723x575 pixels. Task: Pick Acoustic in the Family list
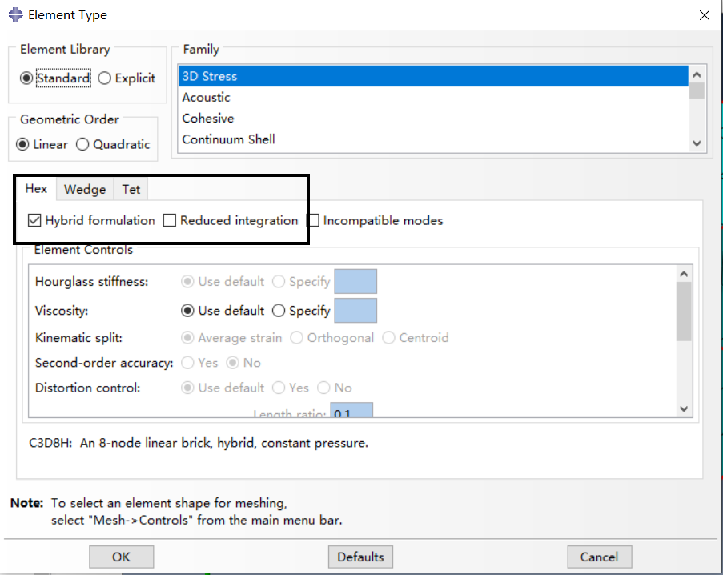click(x=206, y=98)
